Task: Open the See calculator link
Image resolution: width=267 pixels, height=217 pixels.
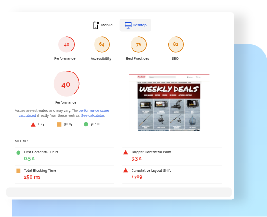Action: [93, 116]
